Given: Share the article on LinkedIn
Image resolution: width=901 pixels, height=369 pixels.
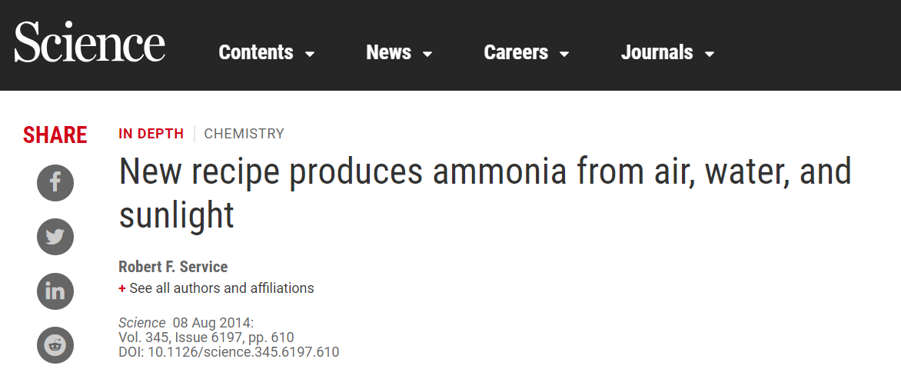Looking at the screenshot, I should tap(55, 291).
